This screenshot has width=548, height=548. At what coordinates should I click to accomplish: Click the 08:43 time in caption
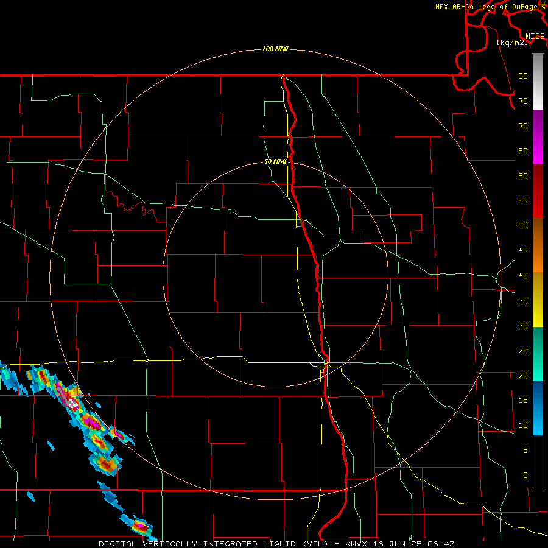[x=440, y=544]
